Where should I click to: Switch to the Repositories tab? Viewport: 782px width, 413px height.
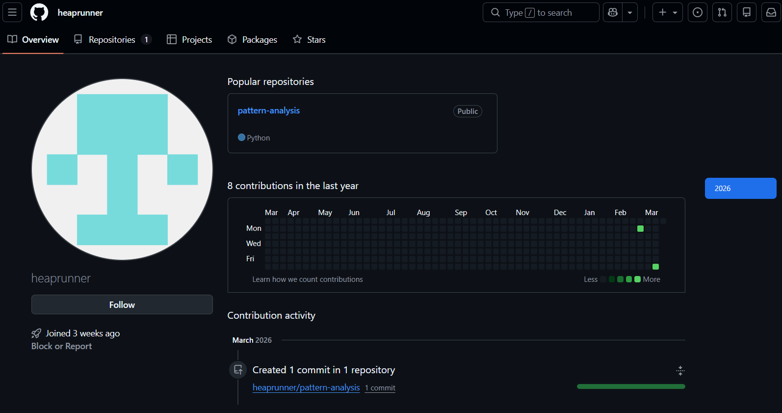(112, 40)
